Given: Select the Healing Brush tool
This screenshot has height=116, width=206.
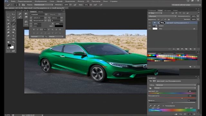Looking at the screenshot, I should coord(8,24).
